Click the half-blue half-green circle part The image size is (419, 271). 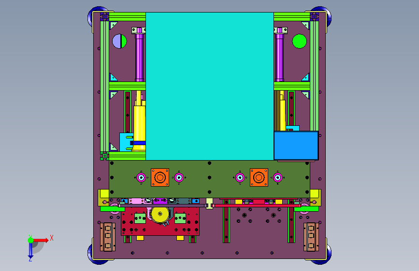click(x=119, y=41)
